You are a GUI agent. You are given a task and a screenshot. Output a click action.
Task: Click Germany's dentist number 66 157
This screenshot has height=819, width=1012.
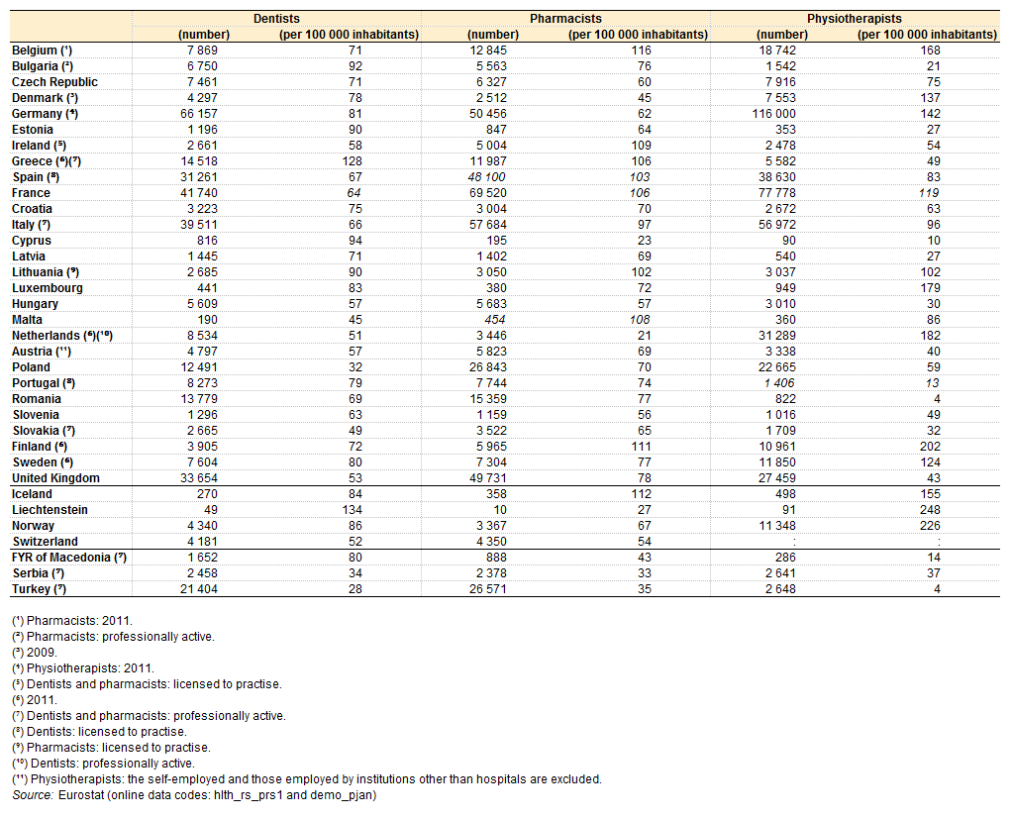199,114
